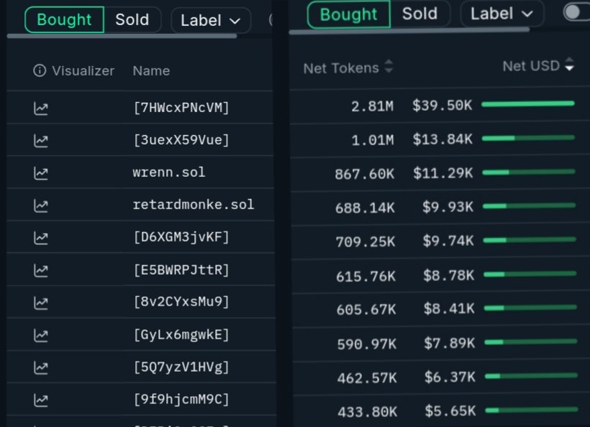Click the Visualizer column header text

tap(83, 70)
